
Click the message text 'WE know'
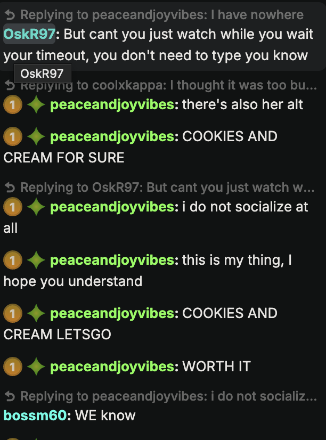coord(105,415)
